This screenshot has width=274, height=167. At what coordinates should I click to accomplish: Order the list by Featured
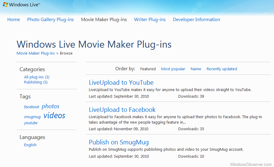click(148, 69)
